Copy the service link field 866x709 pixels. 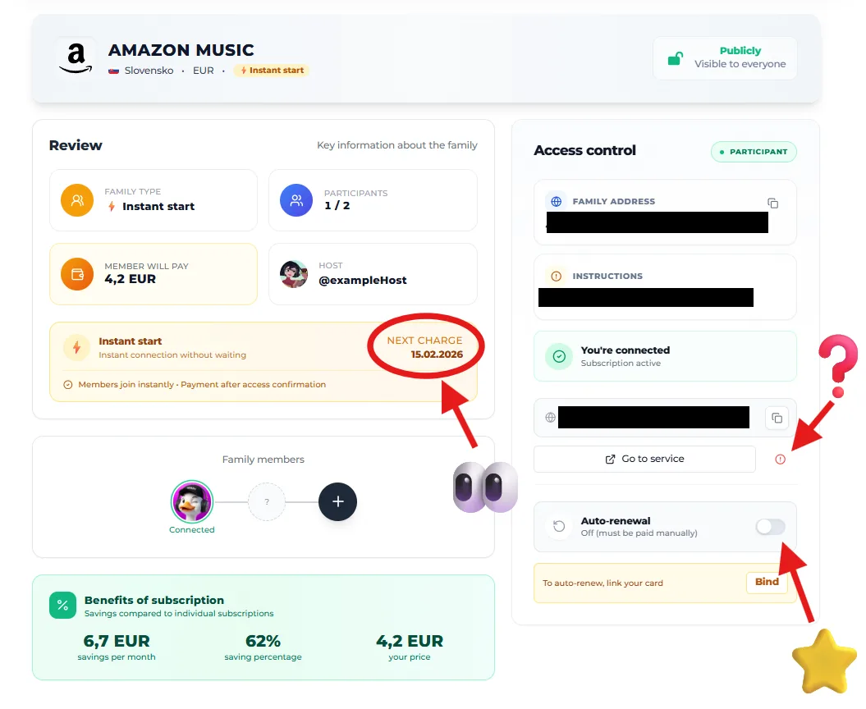pyautogui.click(x=777, y=417)
